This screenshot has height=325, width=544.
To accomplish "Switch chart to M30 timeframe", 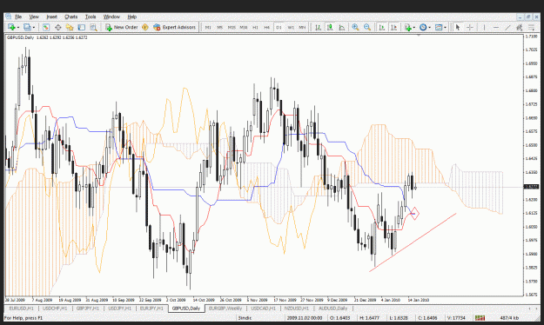I will [x=244, y=27].
